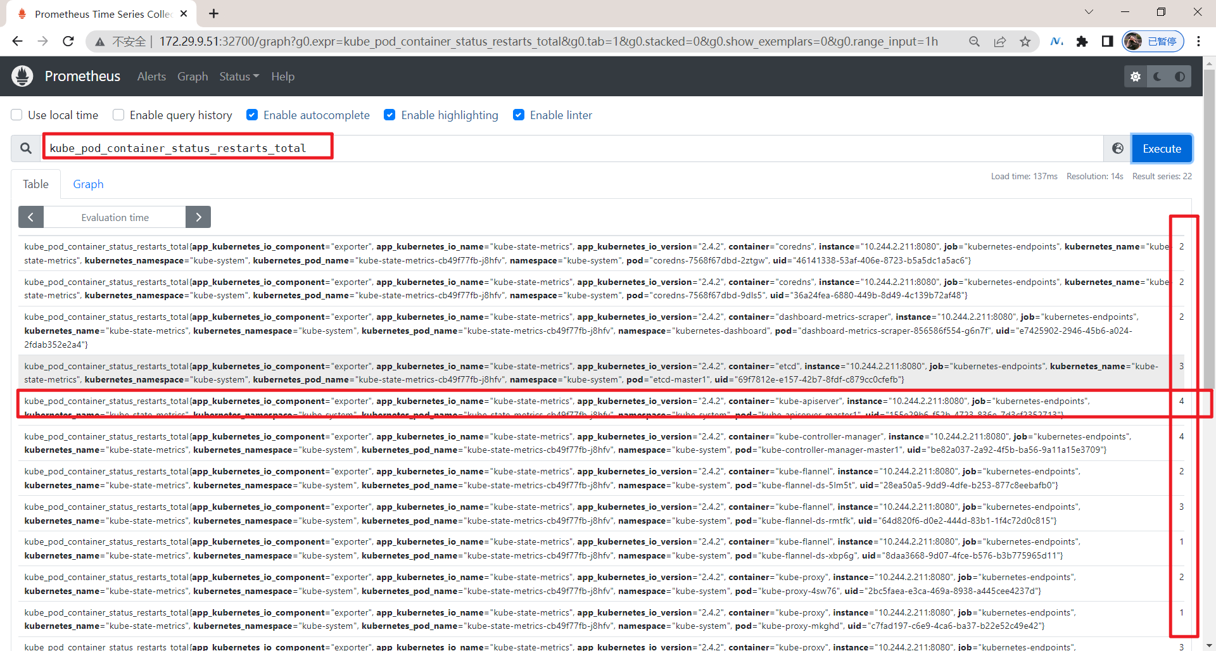The height and width of the screenshot is (651, 1216).
Task: Execute the query
Action: pyautogui.click(x=1162, y=148)
